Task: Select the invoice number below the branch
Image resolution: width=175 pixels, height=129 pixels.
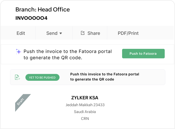Action: click(31, 18)
